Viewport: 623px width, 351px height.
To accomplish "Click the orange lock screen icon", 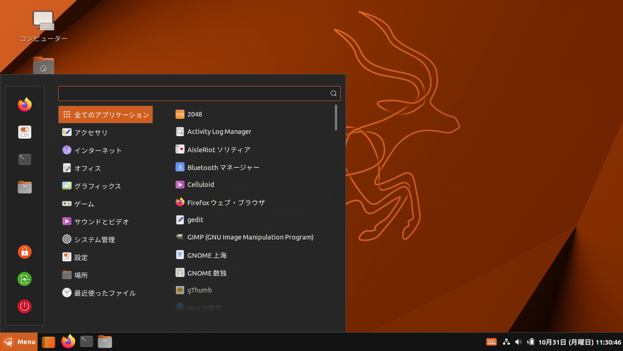I will [25, 251].
